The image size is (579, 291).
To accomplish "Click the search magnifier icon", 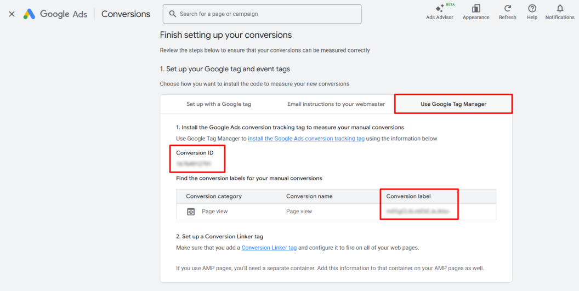I will 173,14.
